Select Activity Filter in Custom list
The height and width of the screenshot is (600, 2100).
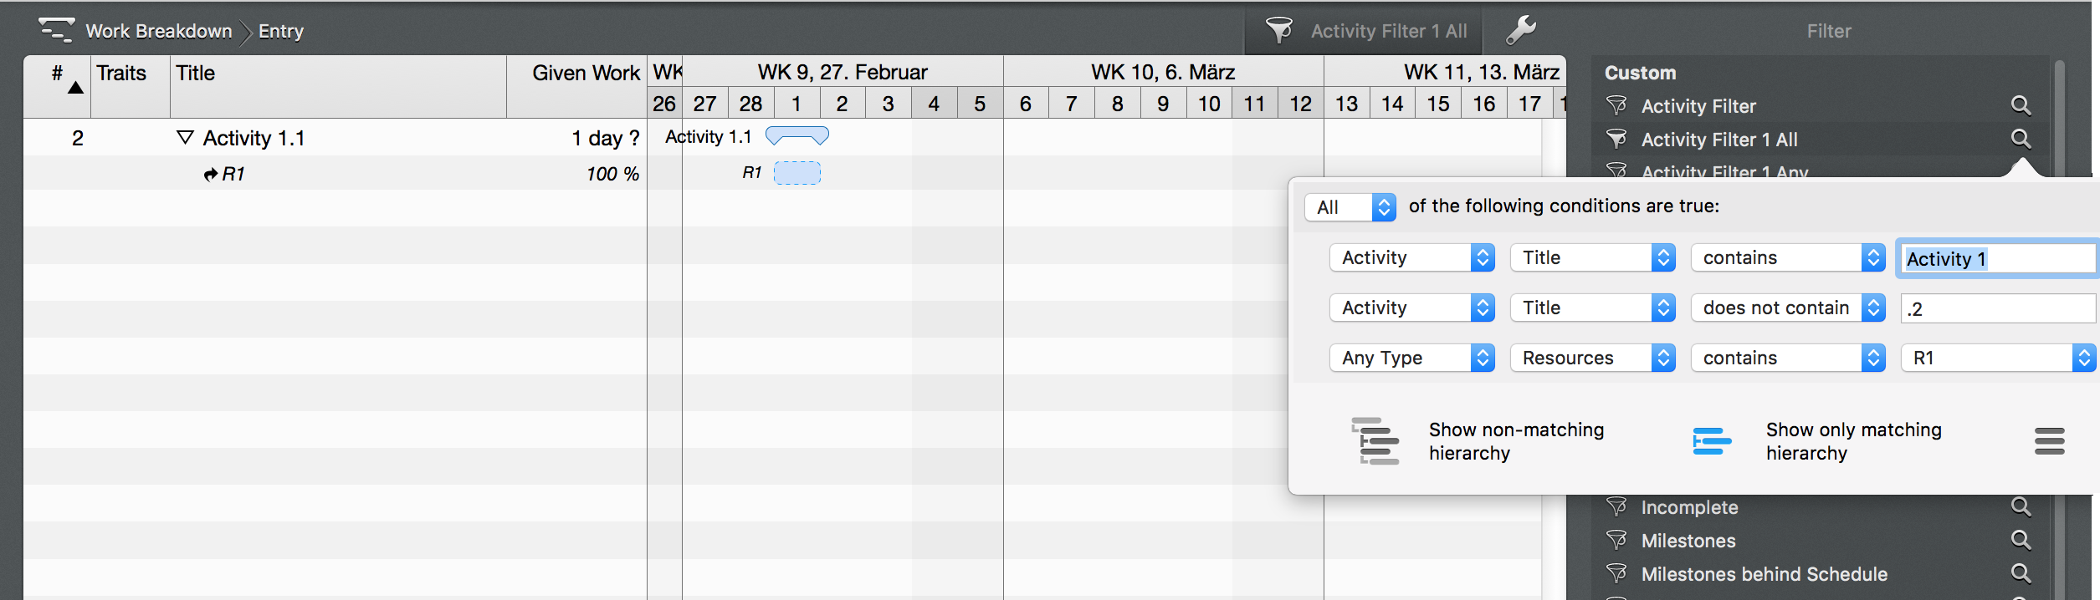(x=1698, y=106)
